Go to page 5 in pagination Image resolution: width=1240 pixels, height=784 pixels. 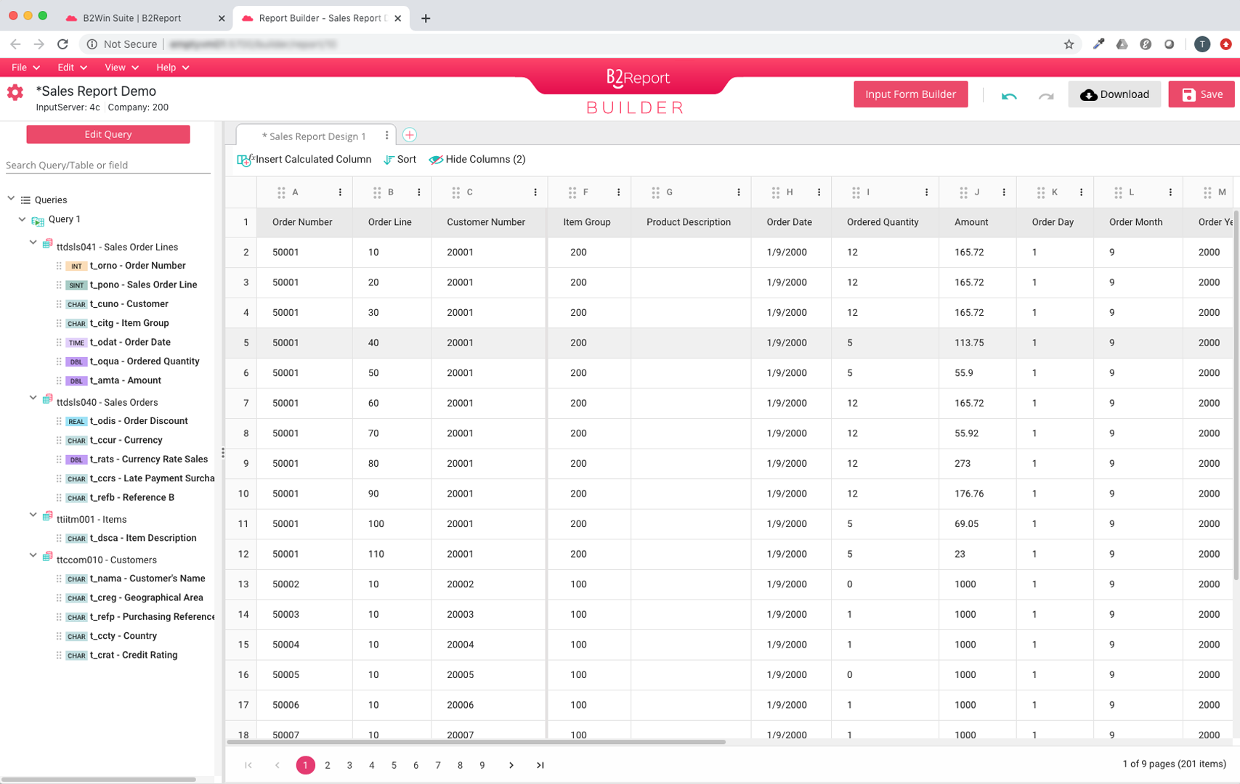394,765
